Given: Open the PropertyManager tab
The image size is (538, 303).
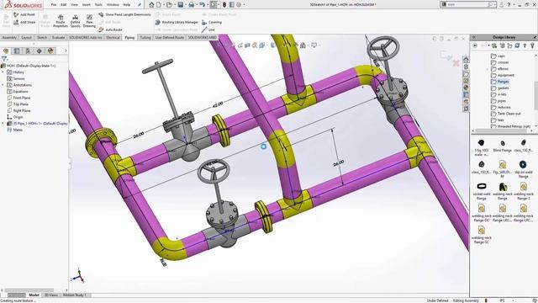Looking at the screenshot, I should point(17,50).
